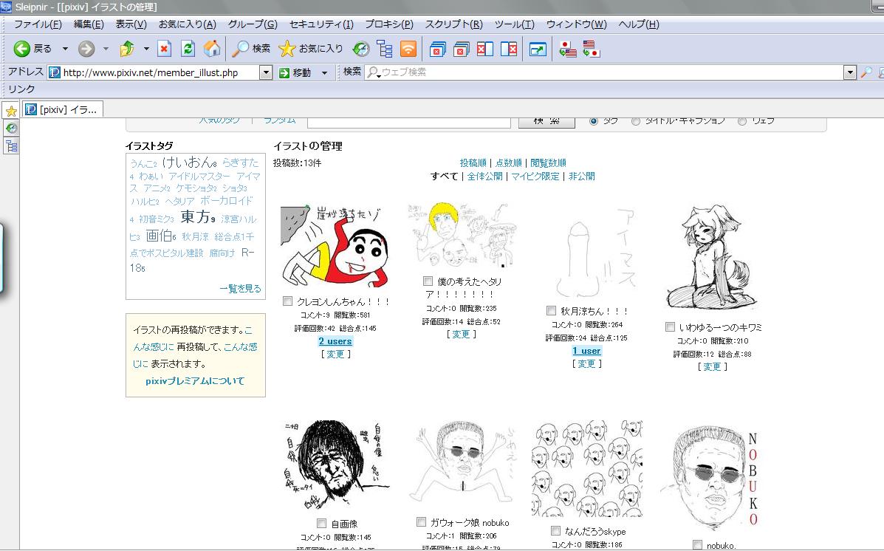Screen dimensions: 884x551
Task: Click the full screen window icon
Action: pos(538,49)
